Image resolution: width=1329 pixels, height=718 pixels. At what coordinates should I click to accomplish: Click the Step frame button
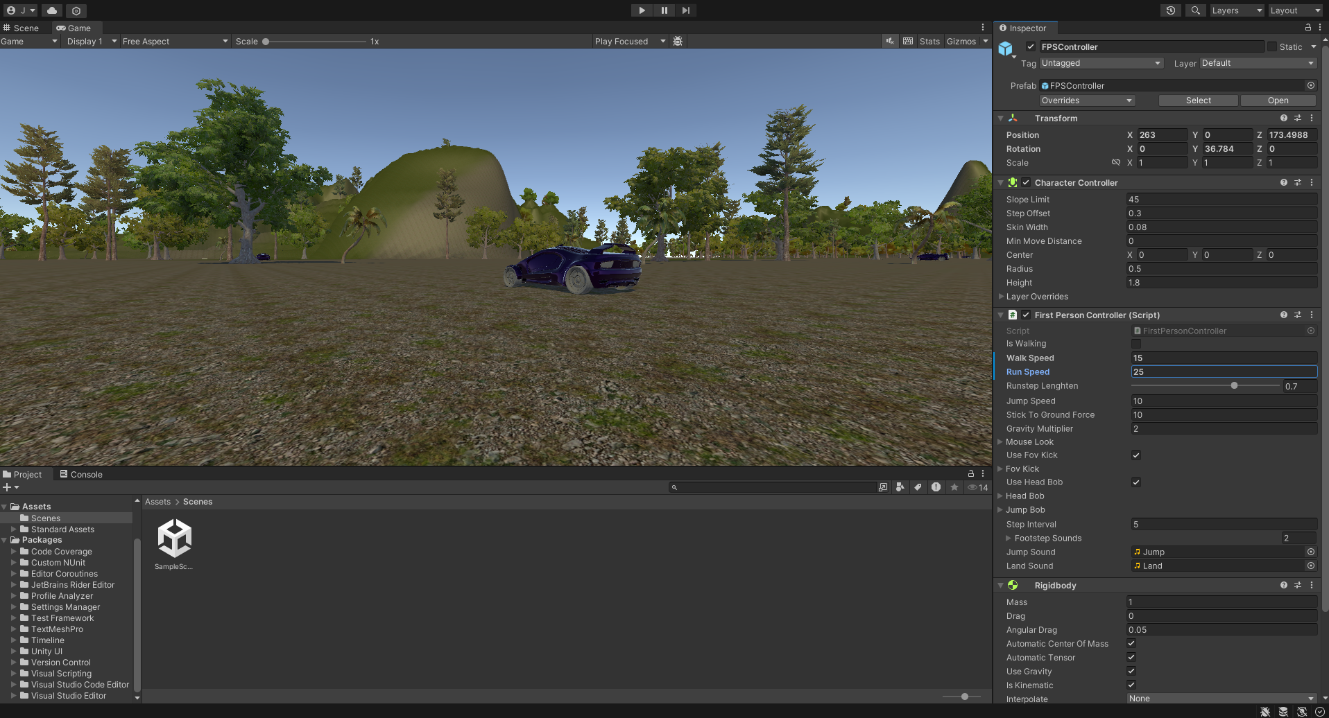(x=685, y=10)
